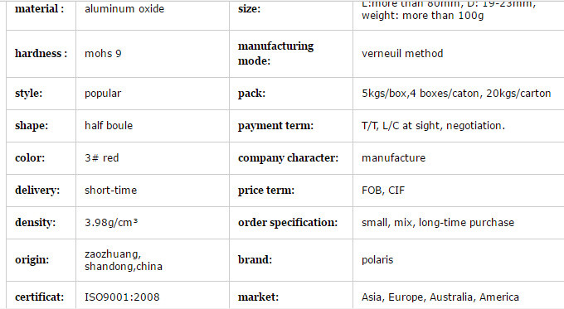The image size is (564, 309).
Task: Select the 'manufacture' company character value
Action: click(x=393, y=157)
